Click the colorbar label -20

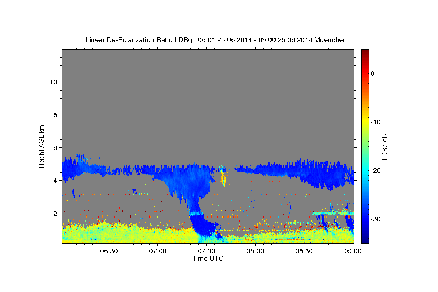coord(376,170)
